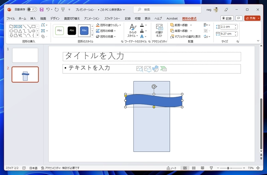Pick the text box shape tool
267x175 pixels.
[16, 26]
